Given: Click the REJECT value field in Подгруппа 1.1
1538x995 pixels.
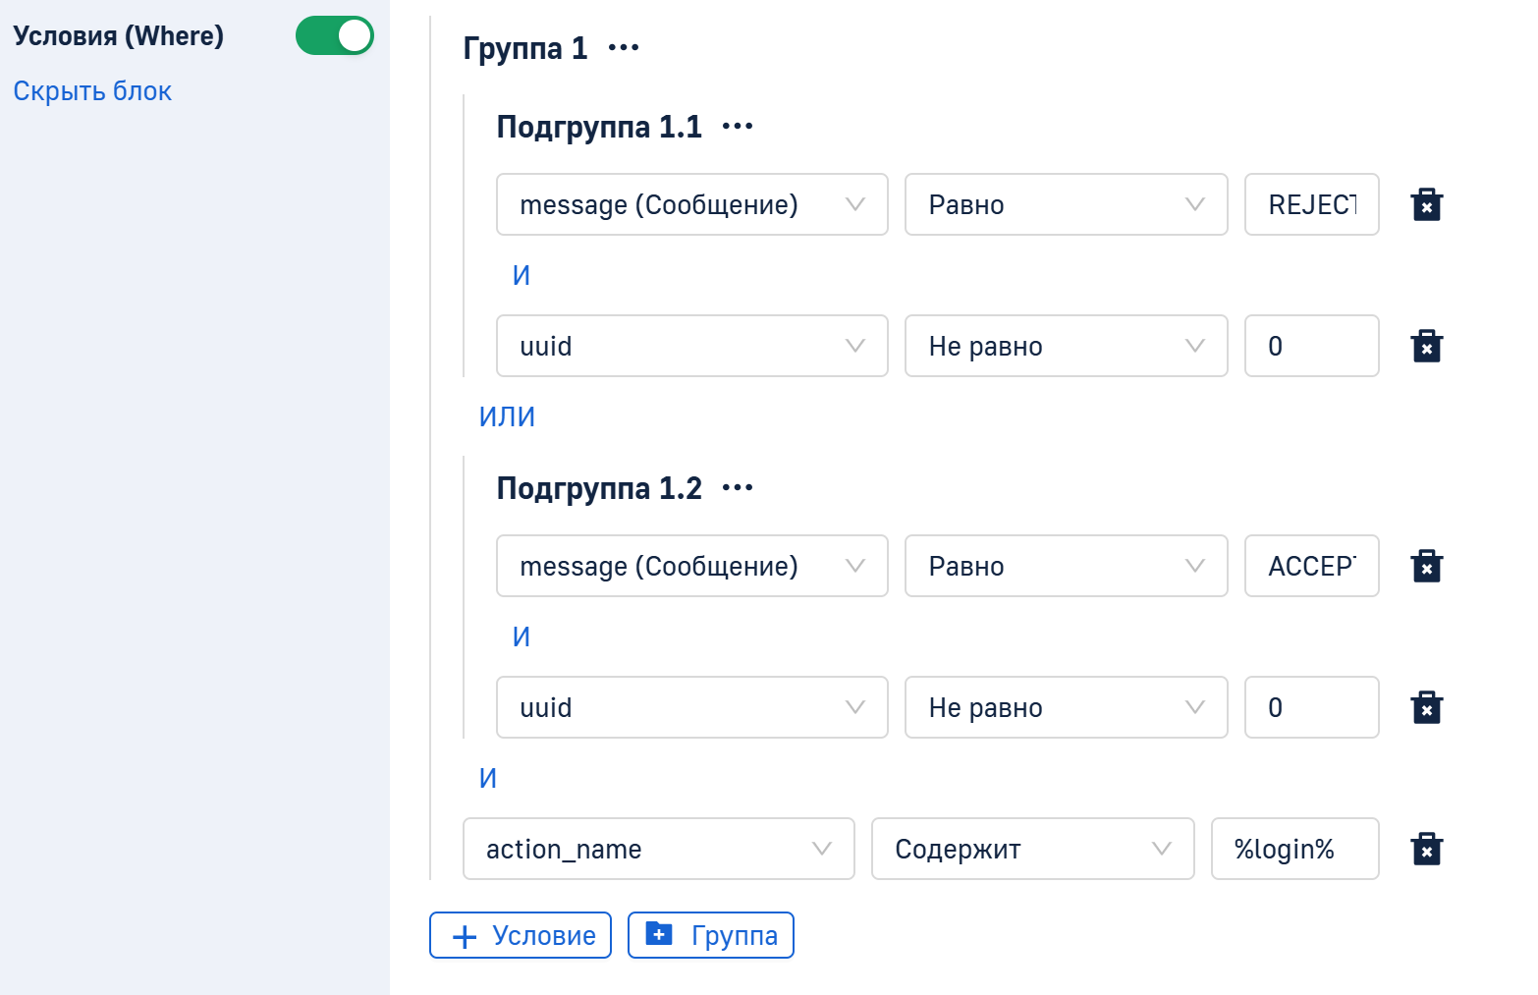Looking at the screenshot, I should 1311,205.
